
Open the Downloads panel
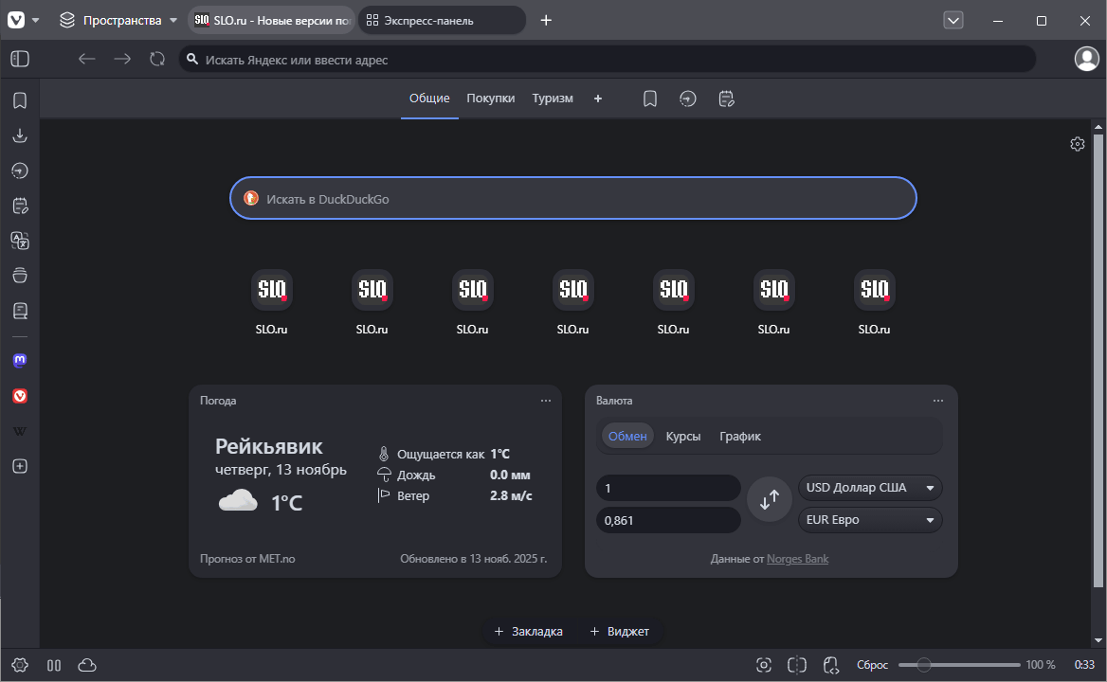click(19, 135)
